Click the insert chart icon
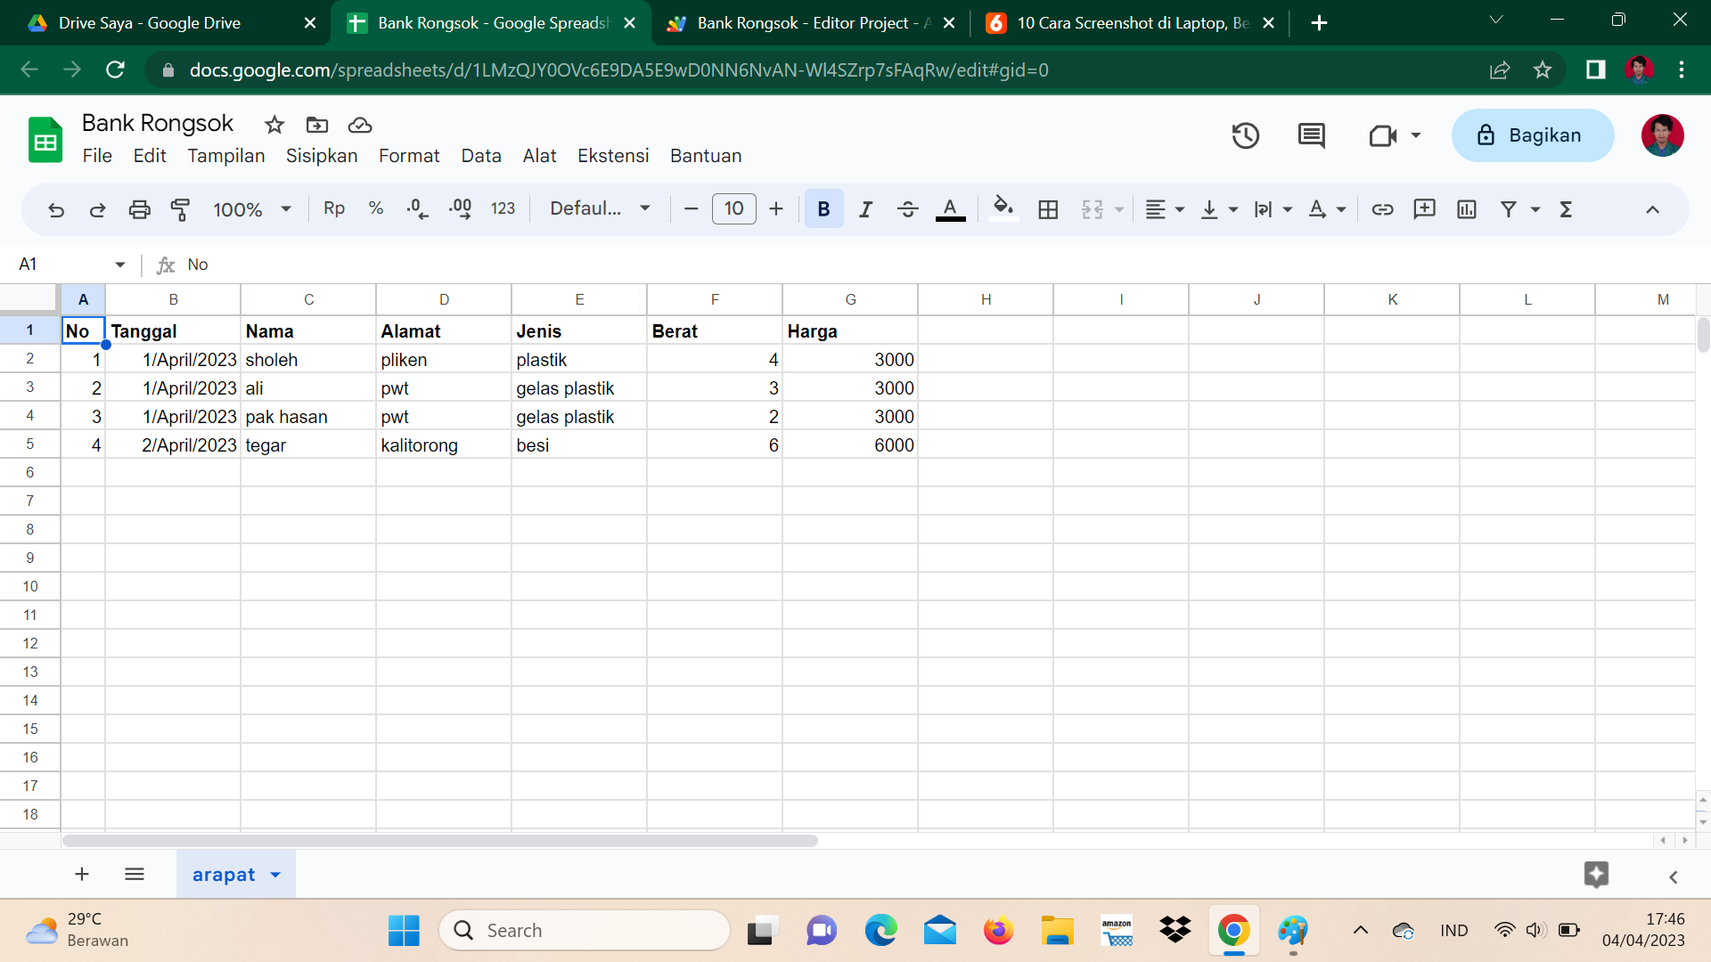This screenshot has width=1711, height=962. click(1466, 209)
